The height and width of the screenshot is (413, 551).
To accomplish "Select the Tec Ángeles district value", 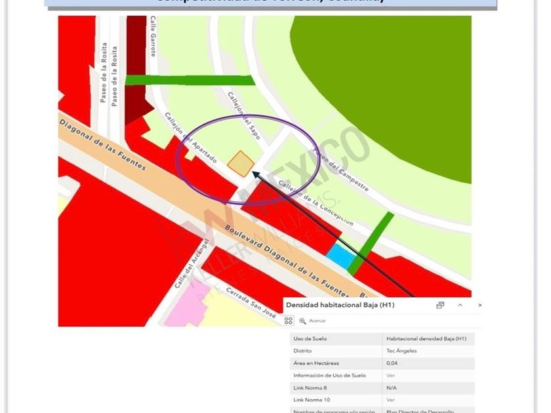I will tap(401, 351).
